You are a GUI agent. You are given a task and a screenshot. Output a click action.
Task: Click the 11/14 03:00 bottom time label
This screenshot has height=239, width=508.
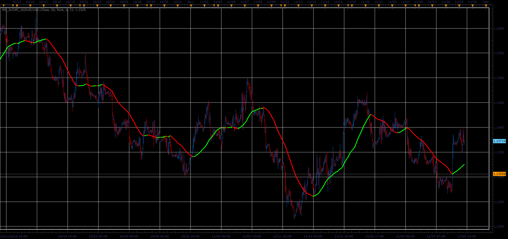[x=313, y=236]
